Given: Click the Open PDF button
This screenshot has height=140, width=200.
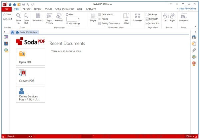Looking at the screenshot, I should pyautogui.click(x=30, y=57).
